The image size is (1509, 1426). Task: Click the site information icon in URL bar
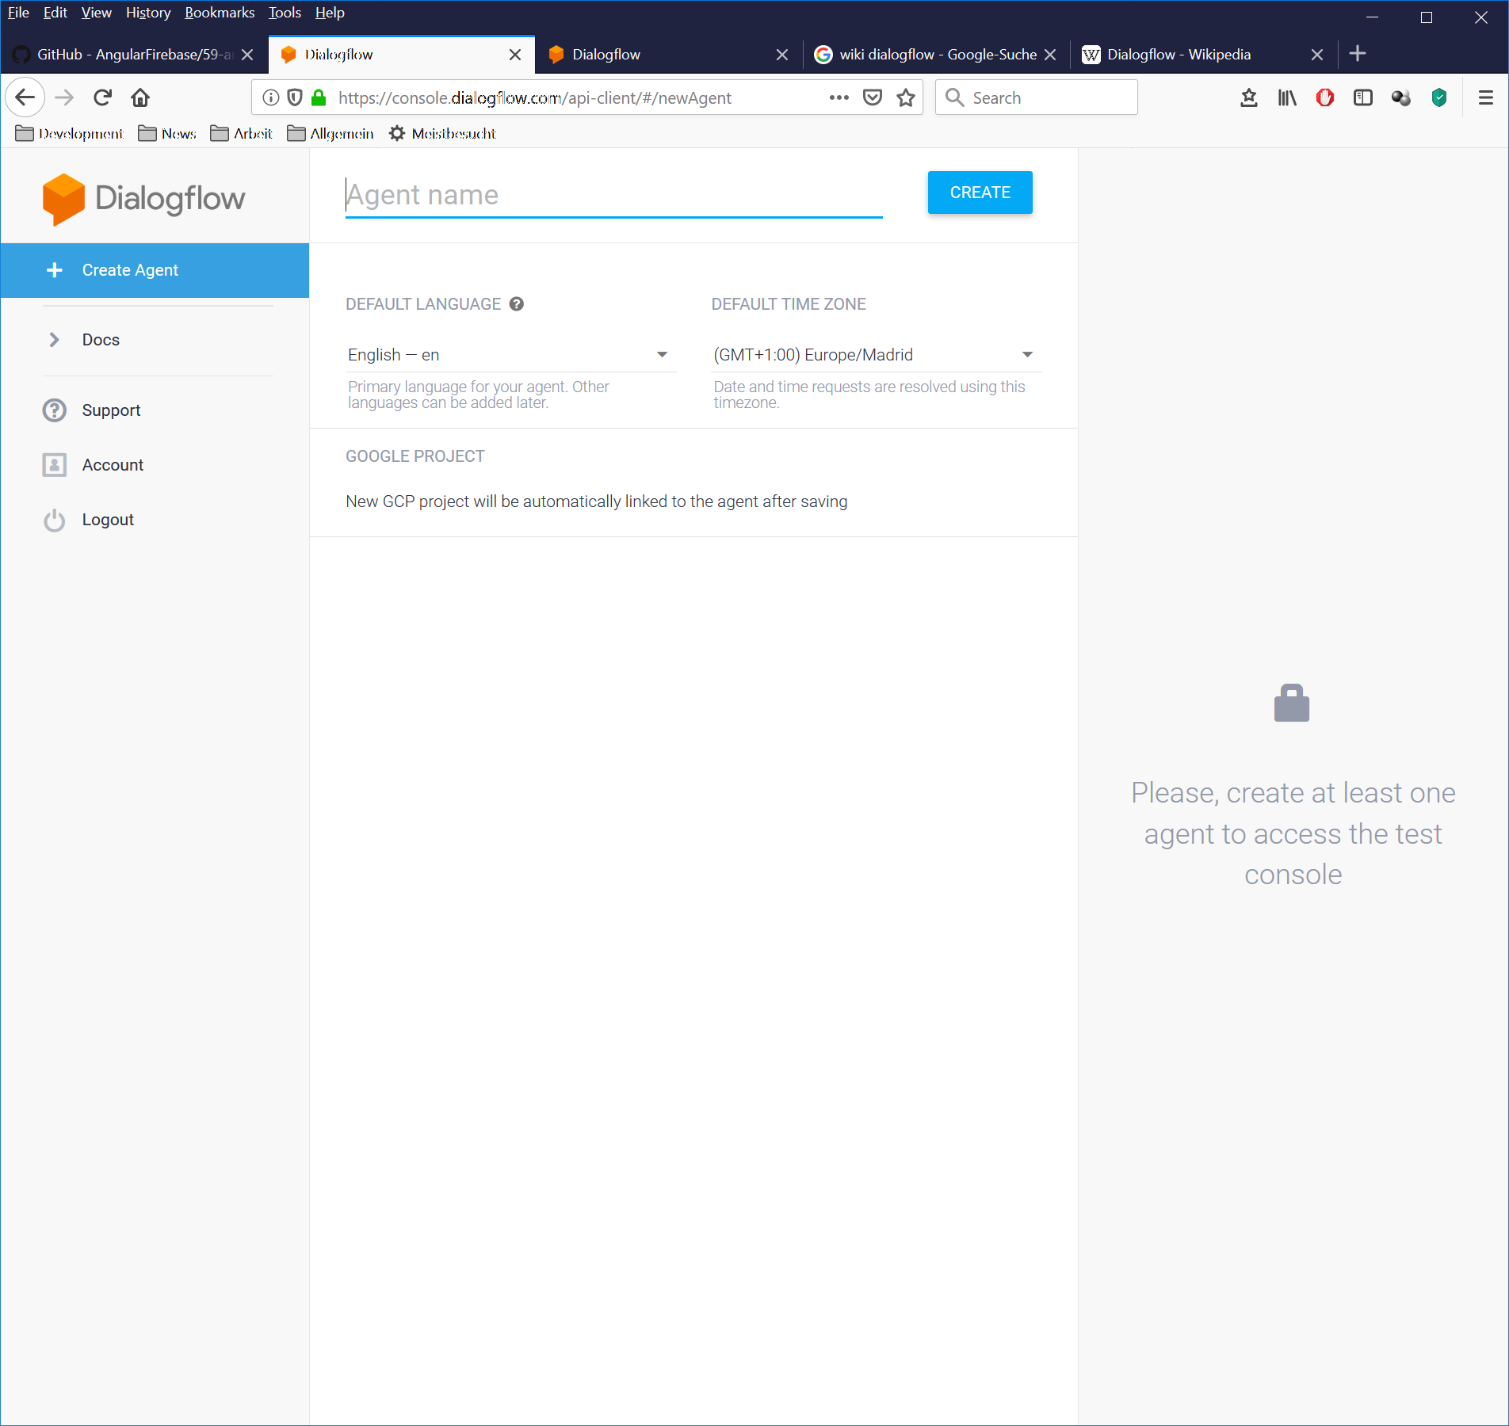(x=270, y=97)
